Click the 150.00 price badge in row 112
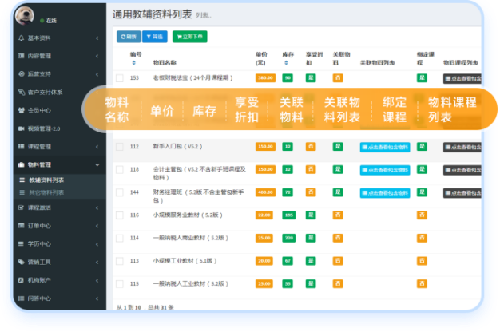This screenshot has width=500, height=332. 265,147
